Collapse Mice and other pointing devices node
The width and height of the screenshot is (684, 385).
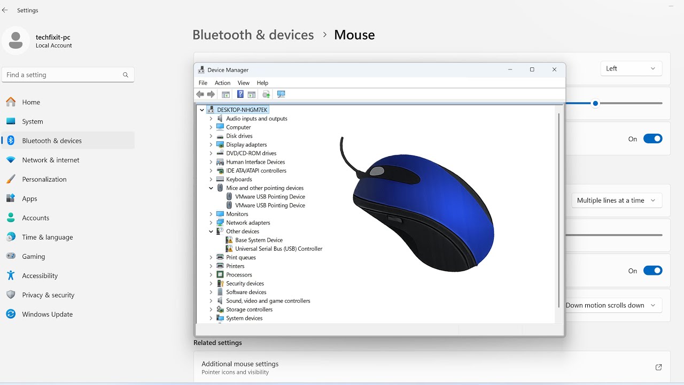[211, 188]
